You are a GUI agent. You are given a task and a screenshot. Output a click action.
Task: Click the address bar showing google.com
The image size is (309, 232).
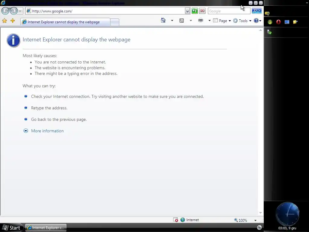pos(105,11)
